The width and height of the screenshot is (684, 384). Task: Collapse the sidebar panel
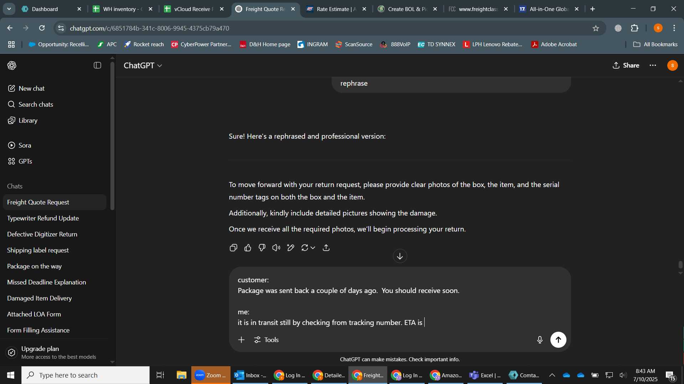click(97, 65)
